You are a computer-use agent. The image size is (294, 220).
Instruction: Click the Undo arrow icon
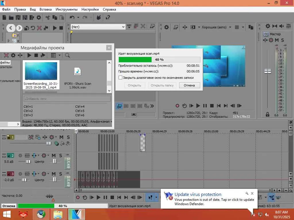point(72,17)
